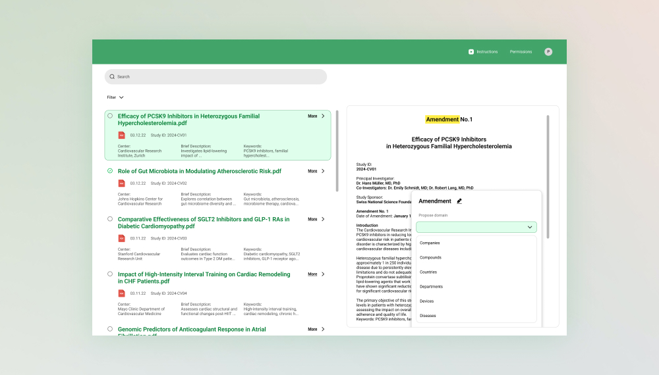Open Impact of High-Intensity Interval Training title
The image size is (659, 375).
tap(204, 278)
